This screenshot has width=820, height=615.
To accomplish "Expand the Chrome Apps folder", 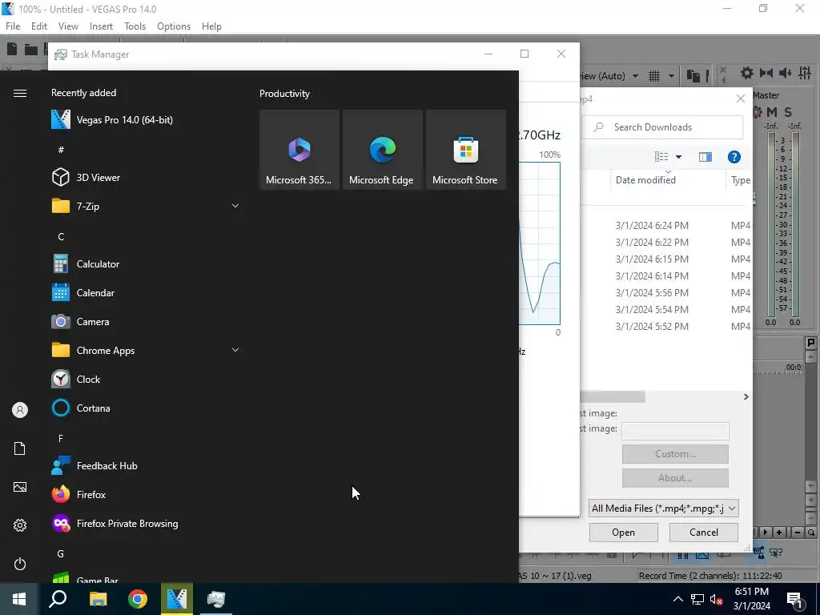I will pyautogui.click(x=235, y=350).
